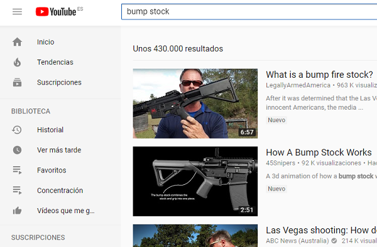This screenshot has height=247, width=377.
Task: Click Nuevo badge under first video
Action: [276, 120]
